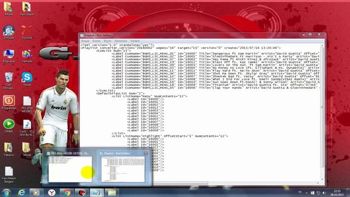This screenshot has height=197, width=350.
Task: Click the volume icon in system tray
Action: pyautogui.click(x=324, y=193)
